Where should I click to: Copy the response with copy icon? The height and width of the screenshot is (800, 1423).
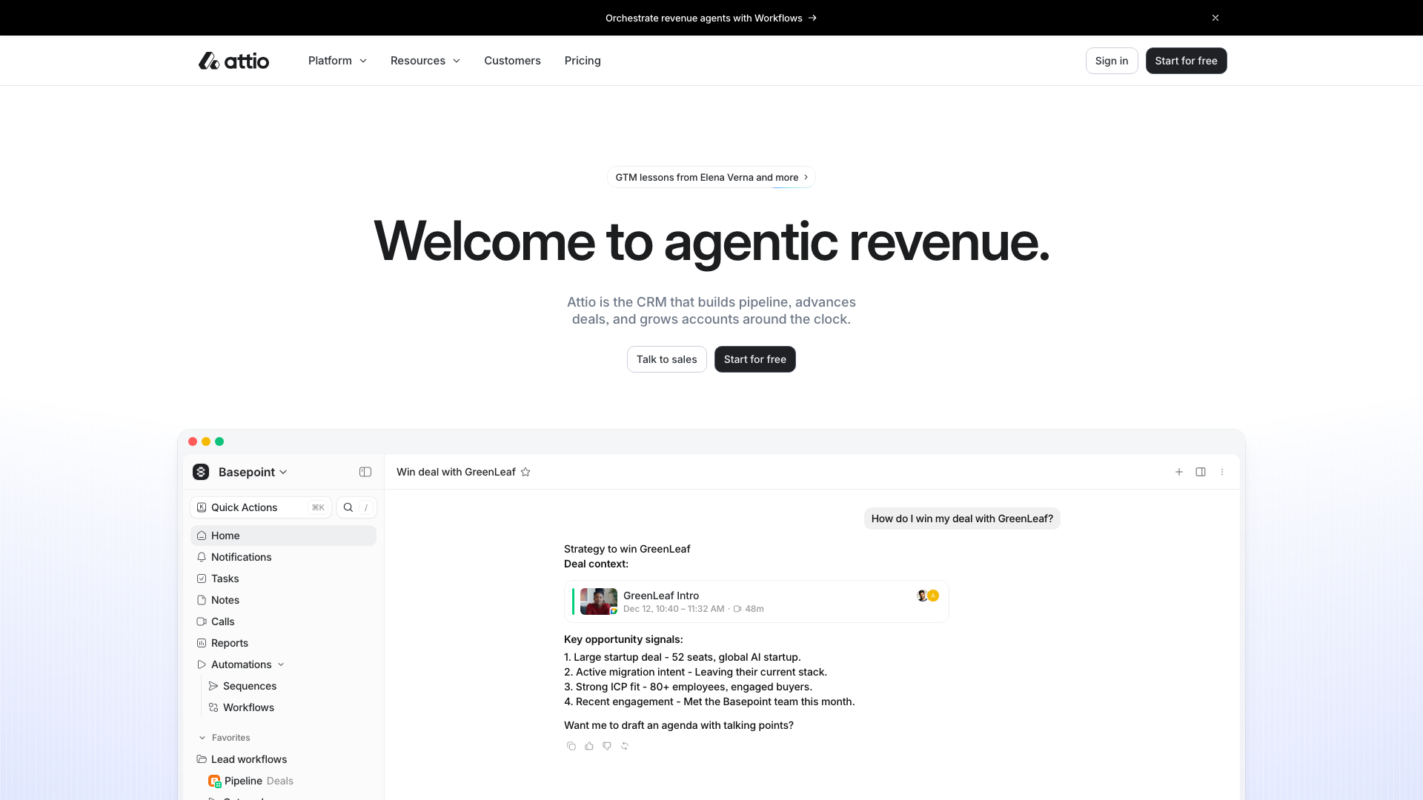click(571, 746)
